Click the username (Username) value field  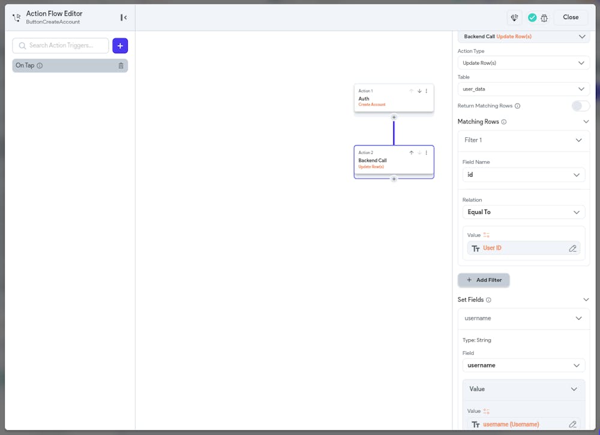[523, 424]
